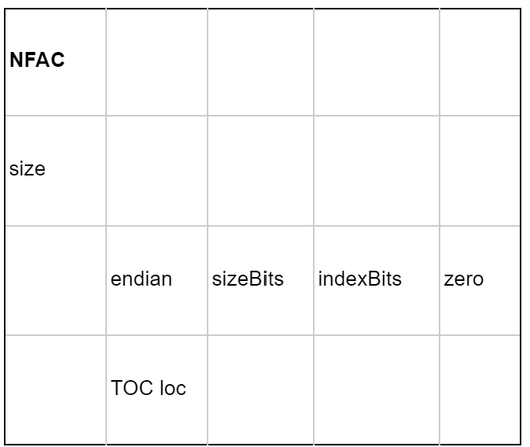This screenshot has width=530, height=447.
Task: Click the empty cell directly above indexBits
Action: (x=376, y=170)
